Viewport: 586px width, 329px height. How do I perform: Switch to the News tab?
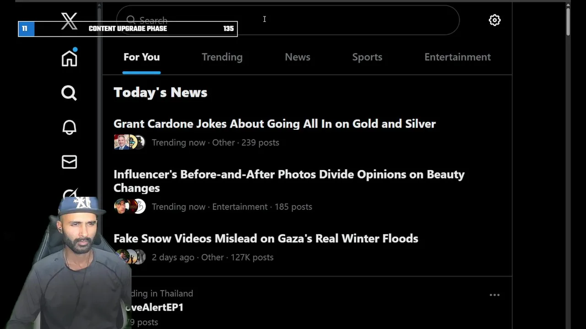pyautogui.click(x=298, y=57)
